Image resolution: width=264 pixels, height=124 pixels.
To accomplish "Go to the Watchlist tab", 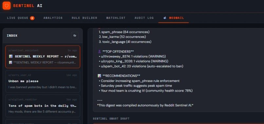I will tap(116, 18).
